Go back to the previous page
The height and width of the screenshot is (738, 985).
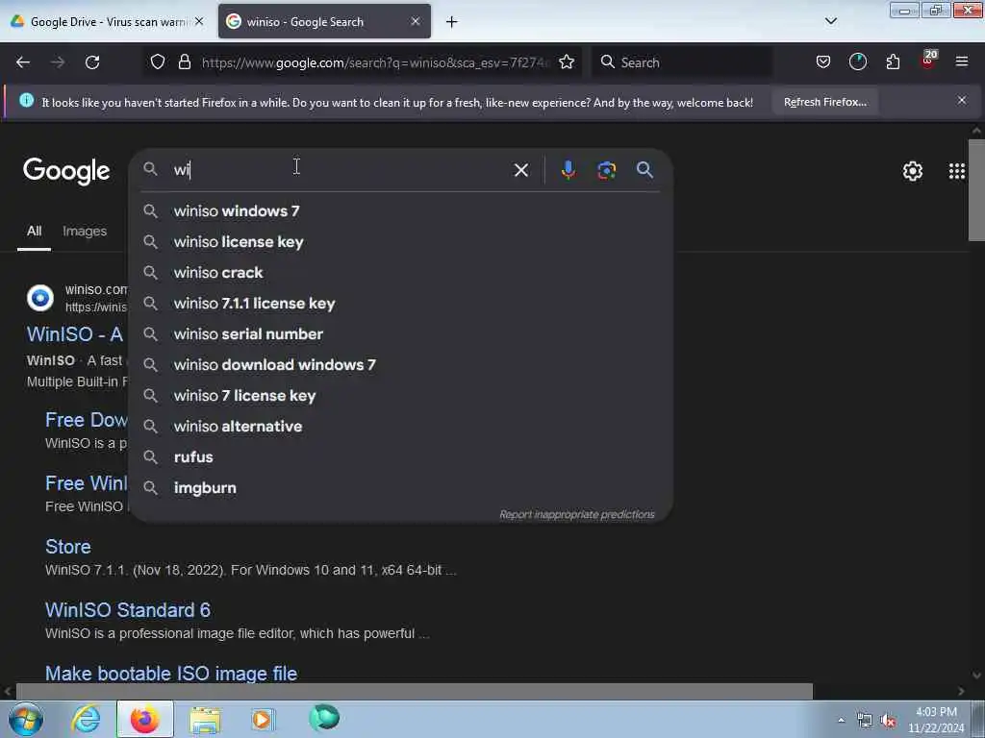pos(23,62)
